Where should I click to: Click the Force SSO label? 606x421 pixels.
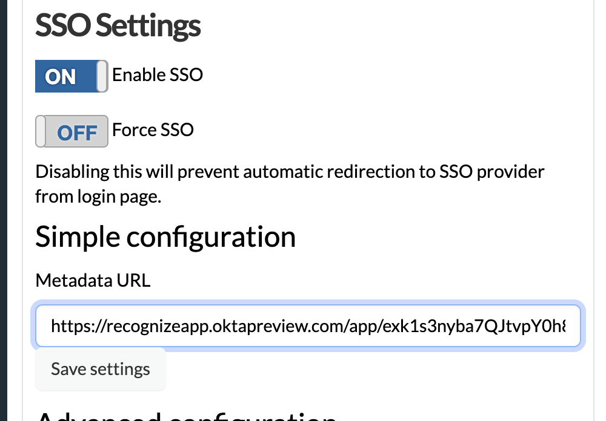(x=153, y=129)
